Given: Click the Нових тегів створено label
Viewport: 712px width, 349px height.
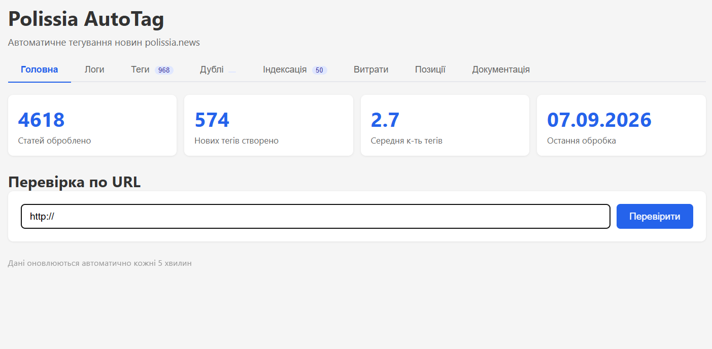Looking at the screenshot, I should click(x=236, y=141).
